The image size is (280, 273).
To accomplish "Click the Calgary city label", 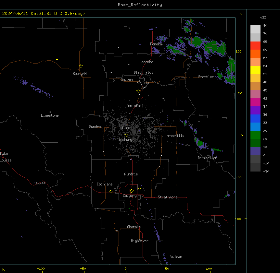I will click(130, 196).
